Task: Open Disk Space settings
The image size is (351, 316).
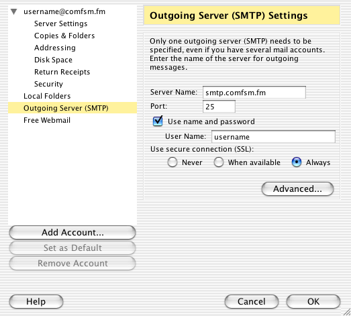Action: tap(53, 60)
